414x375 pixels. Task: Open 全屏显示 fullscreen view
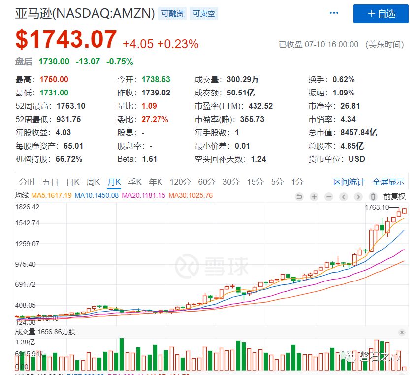coord(388,182)
